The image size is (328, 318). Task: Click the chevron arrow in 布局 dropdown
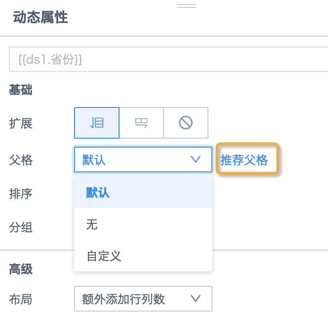click(196, 299)
